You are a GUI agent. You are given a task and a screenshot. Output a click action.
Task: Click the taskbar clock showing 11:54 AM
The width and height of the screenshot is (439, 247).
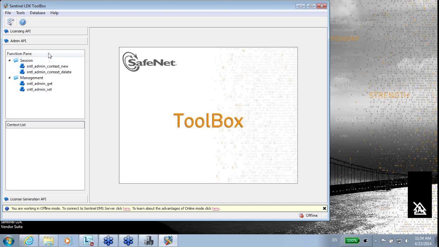[423, 241]
